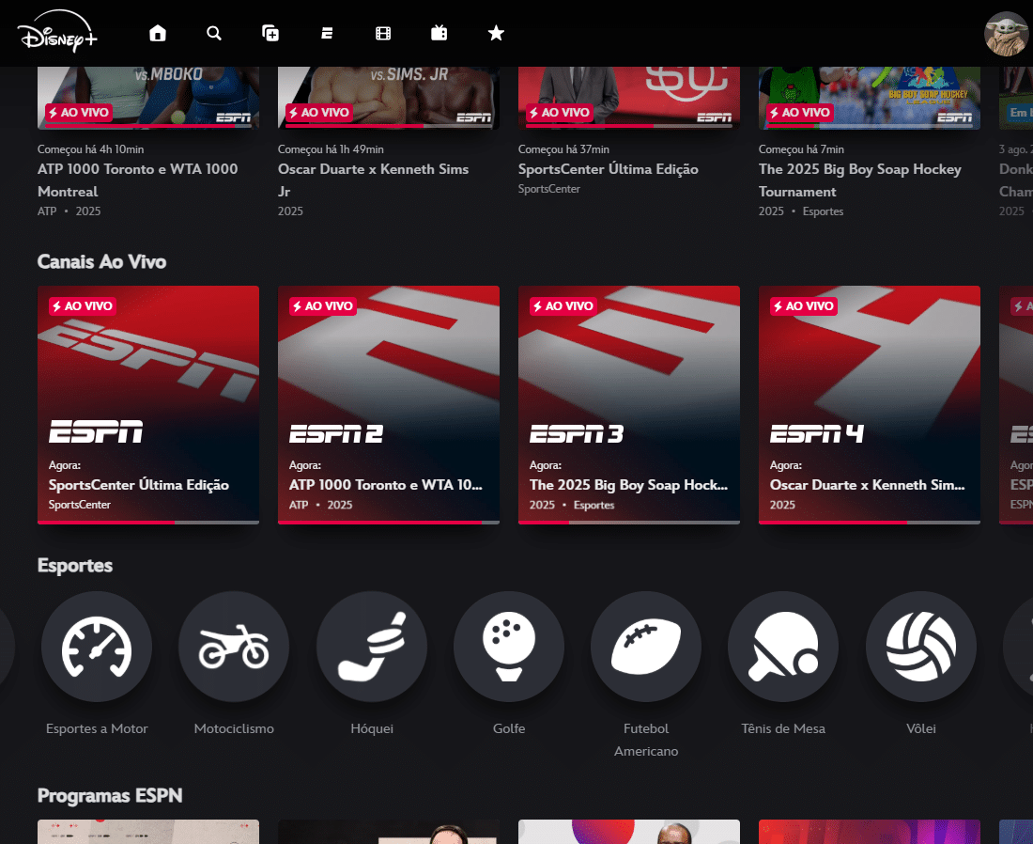This screenshot has height=844, width=1033.
Task: Click title Oscar Duarte x Kenneth Sims Jr
Action: click(x=373, y=180)
